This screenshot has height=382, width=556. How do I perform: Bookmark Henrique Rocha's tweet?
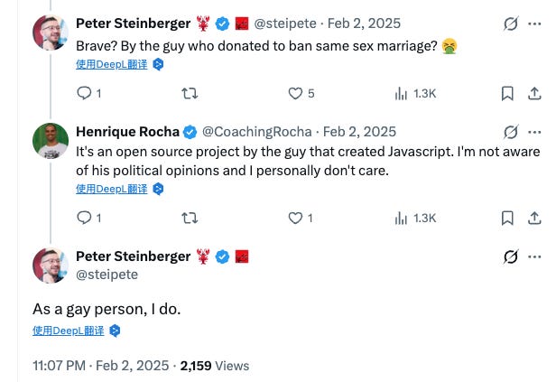tap(507, 218)
